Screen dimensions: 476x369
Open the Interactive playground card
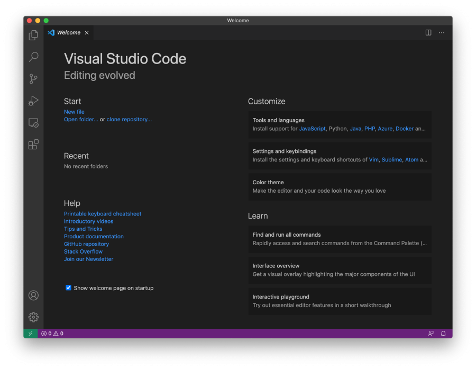coord(340,301)
